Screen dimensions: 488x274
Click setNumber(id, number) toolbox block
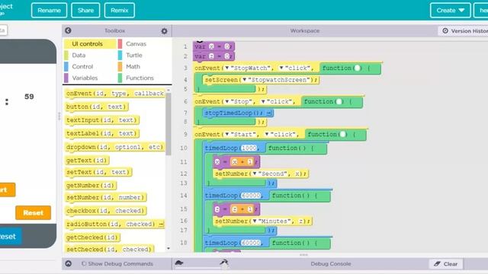pos(106,198)
